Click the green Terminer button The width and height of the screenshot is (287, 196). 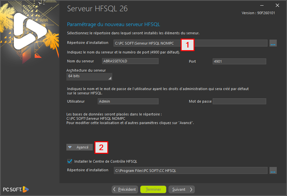pyautogui.click(x=153, y=189)
